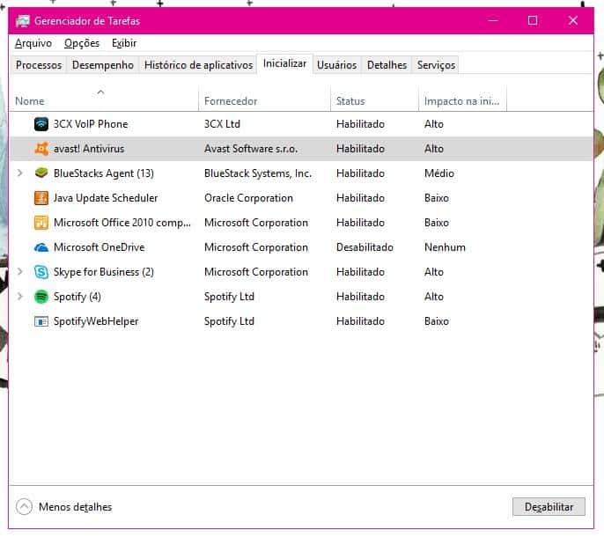The image size is (604, 537).
Task: Click the BlueStacks Agent green icon
Action: pyautogui.click(x=41, y=173)
